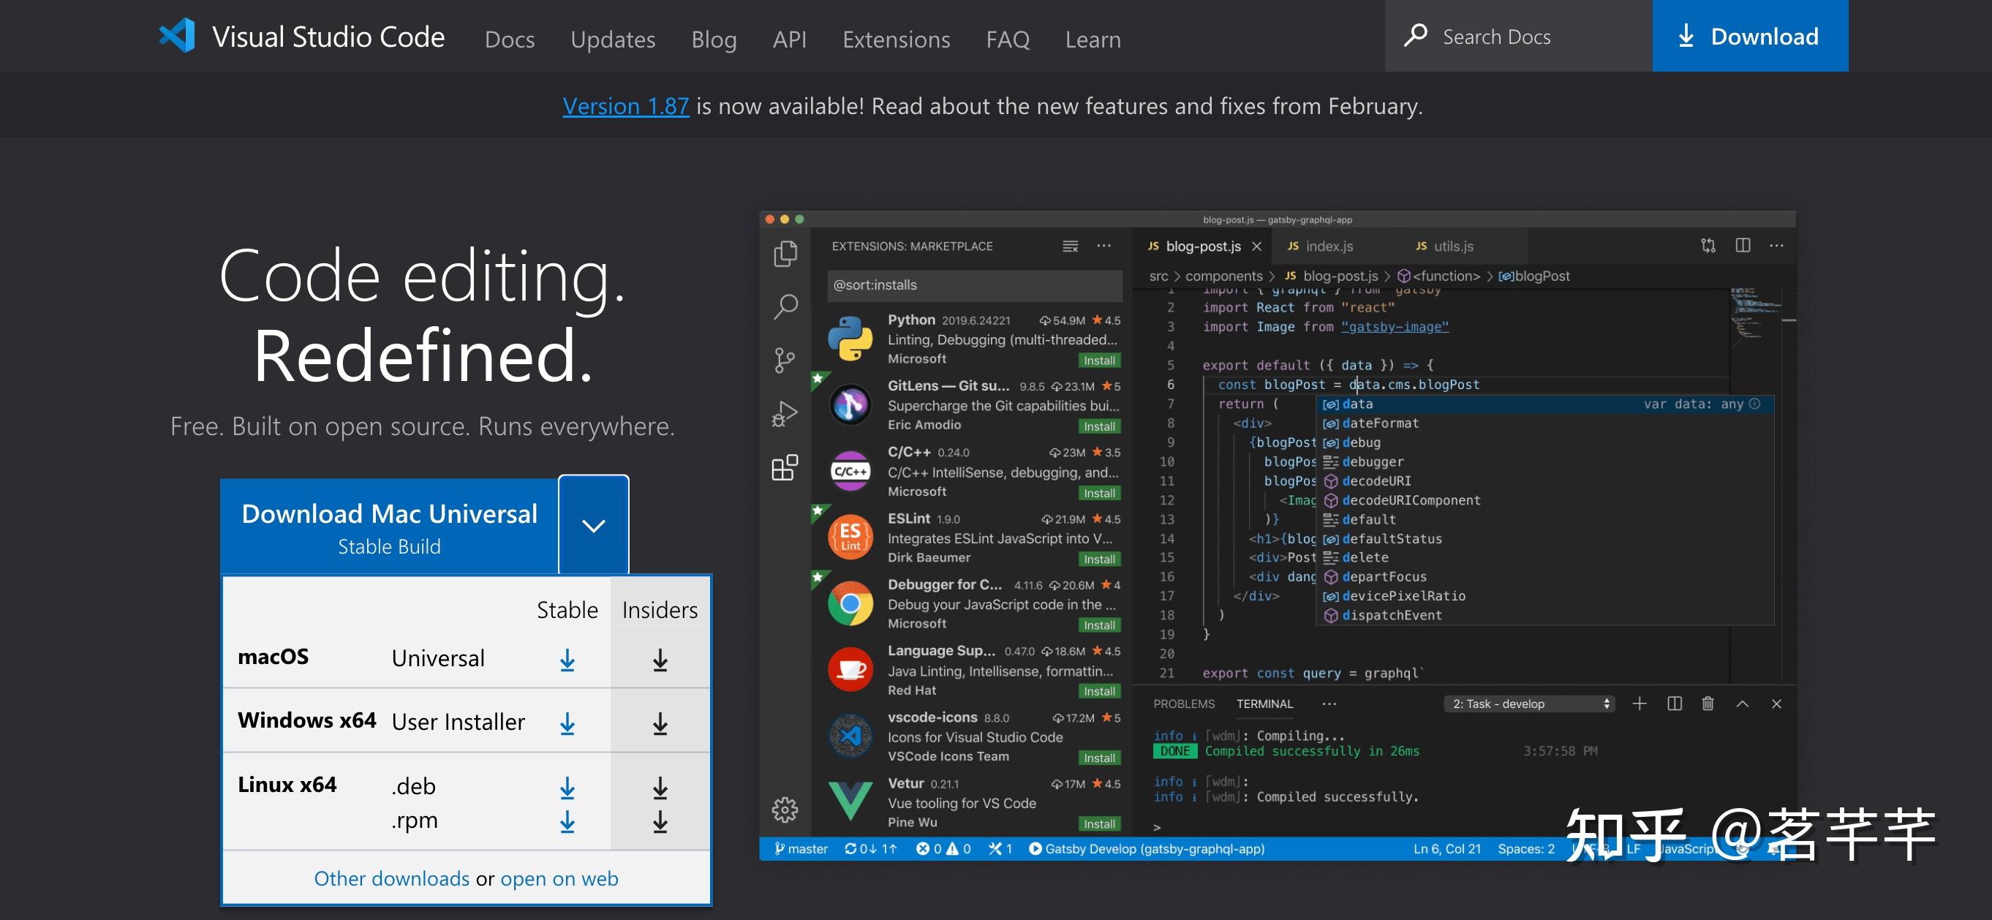Kill the terminal with the trash icon
This screenshot has width=1992, height=920.
(1708, 704)
